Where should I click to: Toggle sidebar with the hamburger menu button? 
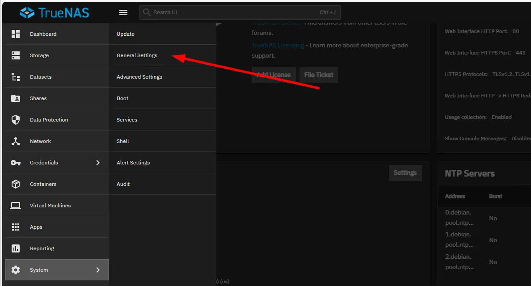coord(123,13)
